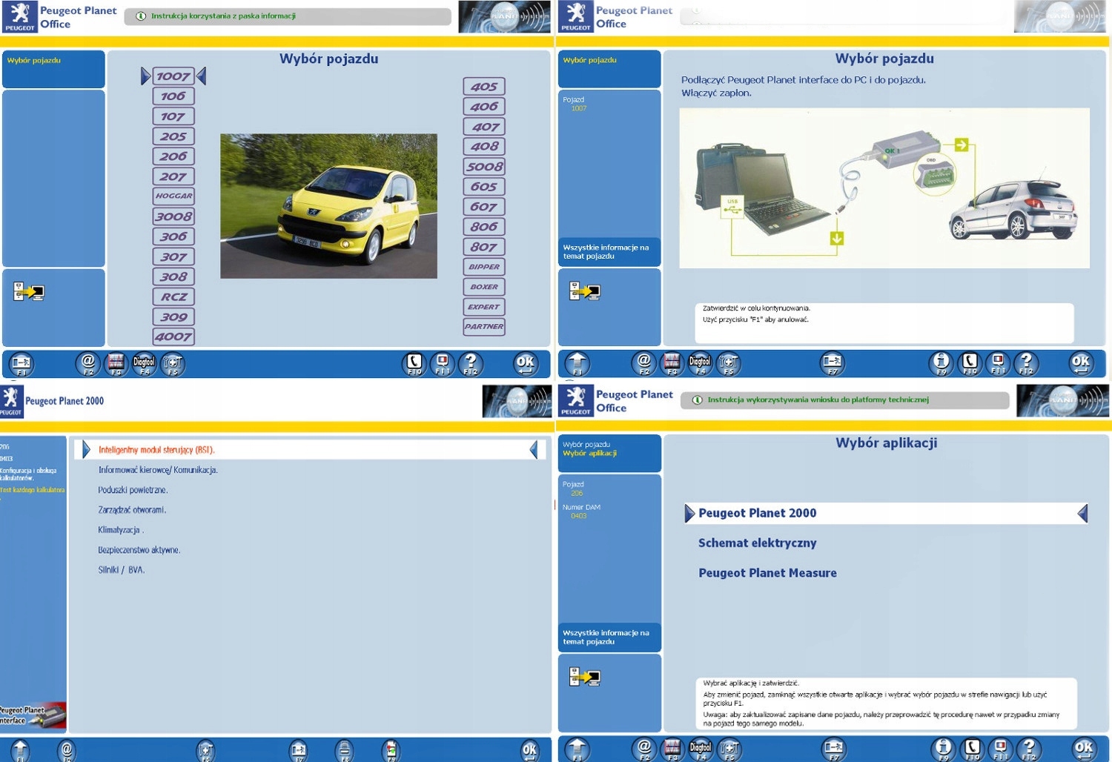
Task: Click 'Wybór pojazdu' in the vehicle list sidebar
Action: pyautogui.click(x=34, y=60)
